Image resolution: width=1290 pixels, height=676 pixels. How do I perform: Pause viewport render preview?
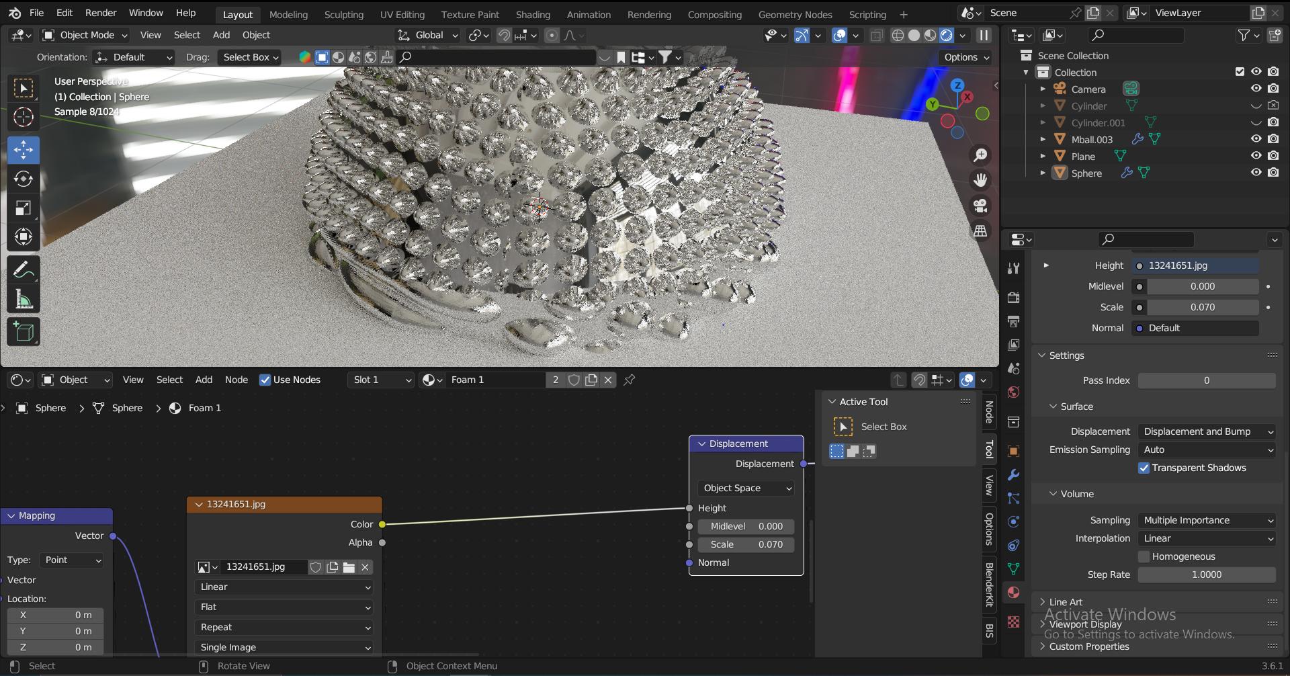click(984, 36)
